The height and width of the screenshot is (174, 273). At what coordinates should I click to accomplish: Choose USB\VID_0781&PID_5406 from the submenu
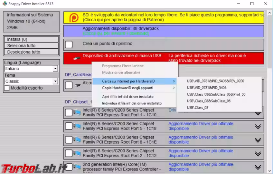206,88
